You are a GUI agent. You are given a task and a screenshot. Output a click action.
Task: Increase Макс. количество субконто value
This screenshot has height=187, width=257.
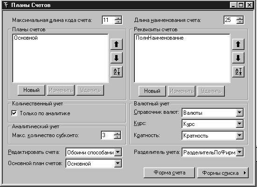coord(117,133)
